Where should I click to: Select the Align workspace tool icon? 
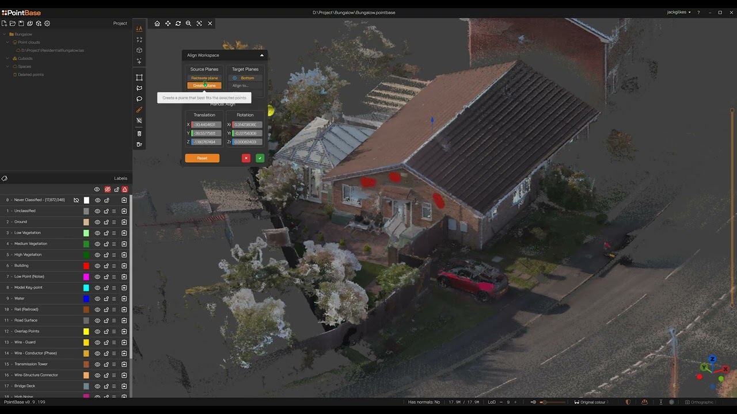tap(139, 28)
